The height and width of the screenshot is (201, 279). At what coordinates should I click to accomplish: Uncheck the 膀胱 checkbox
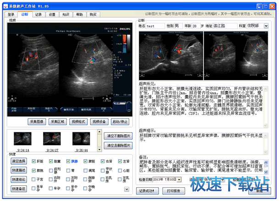tap(33, 171)
